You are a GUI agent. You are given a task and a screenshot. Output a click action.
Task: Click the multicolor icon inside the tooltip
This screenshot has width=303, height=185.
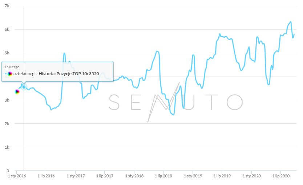[x=10, y=74]
